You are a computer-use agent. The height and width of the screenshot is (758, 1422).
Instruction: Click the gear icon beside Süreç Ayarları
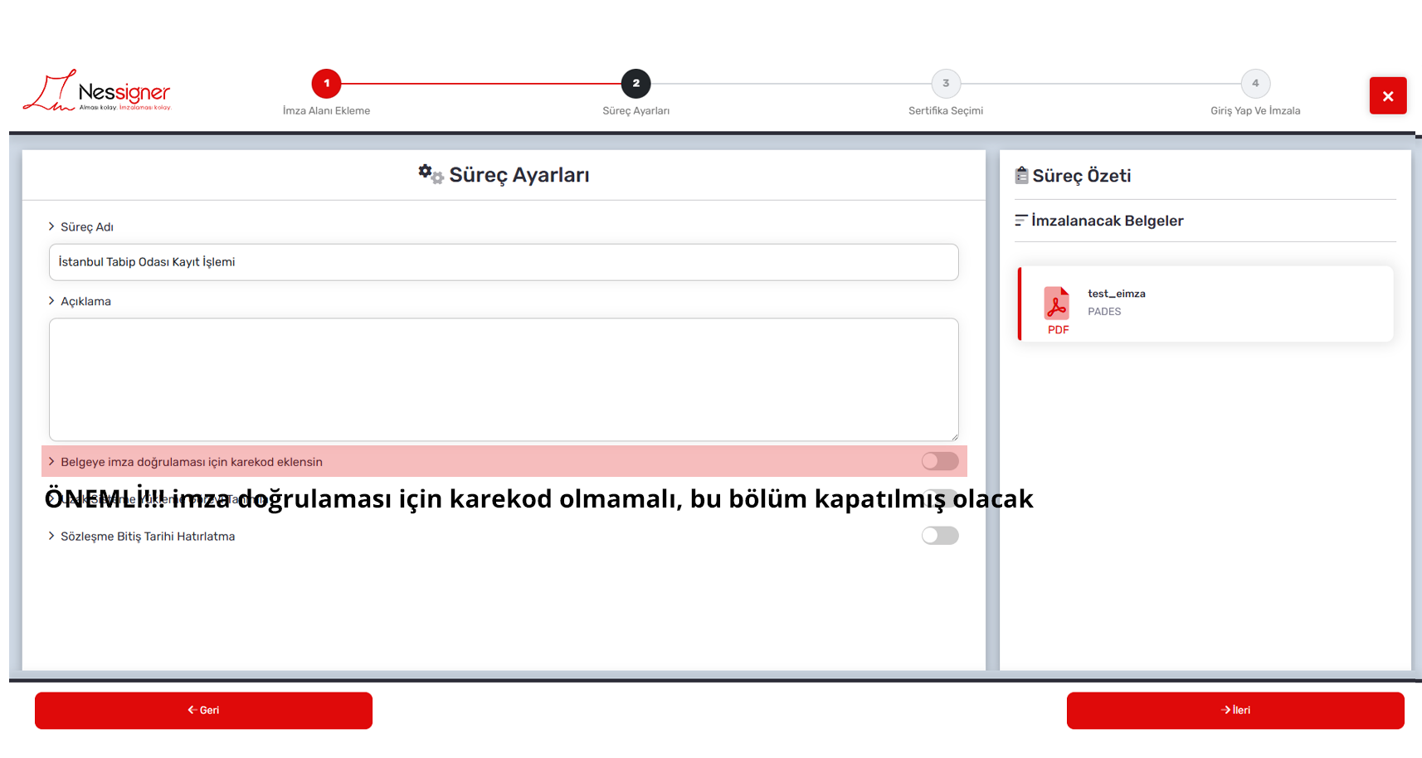[x=430, y=173]
